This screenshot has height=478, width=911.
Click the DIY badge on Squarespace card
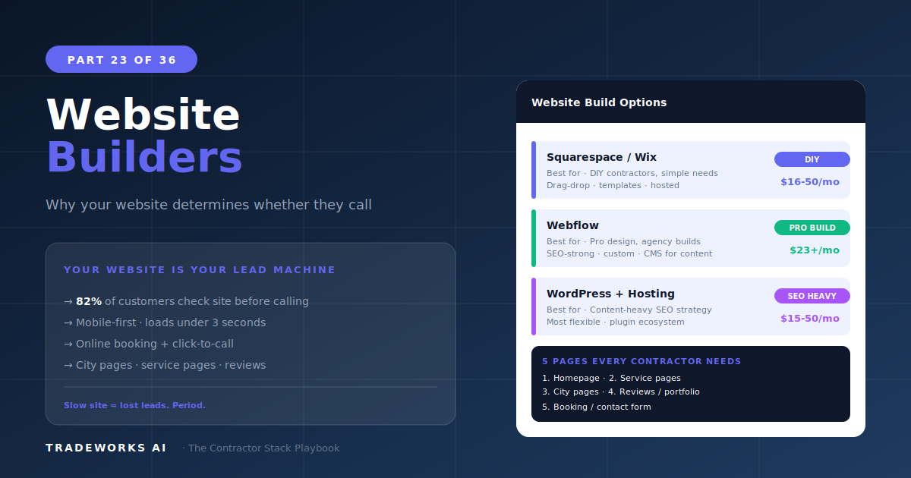pos(812,159)
